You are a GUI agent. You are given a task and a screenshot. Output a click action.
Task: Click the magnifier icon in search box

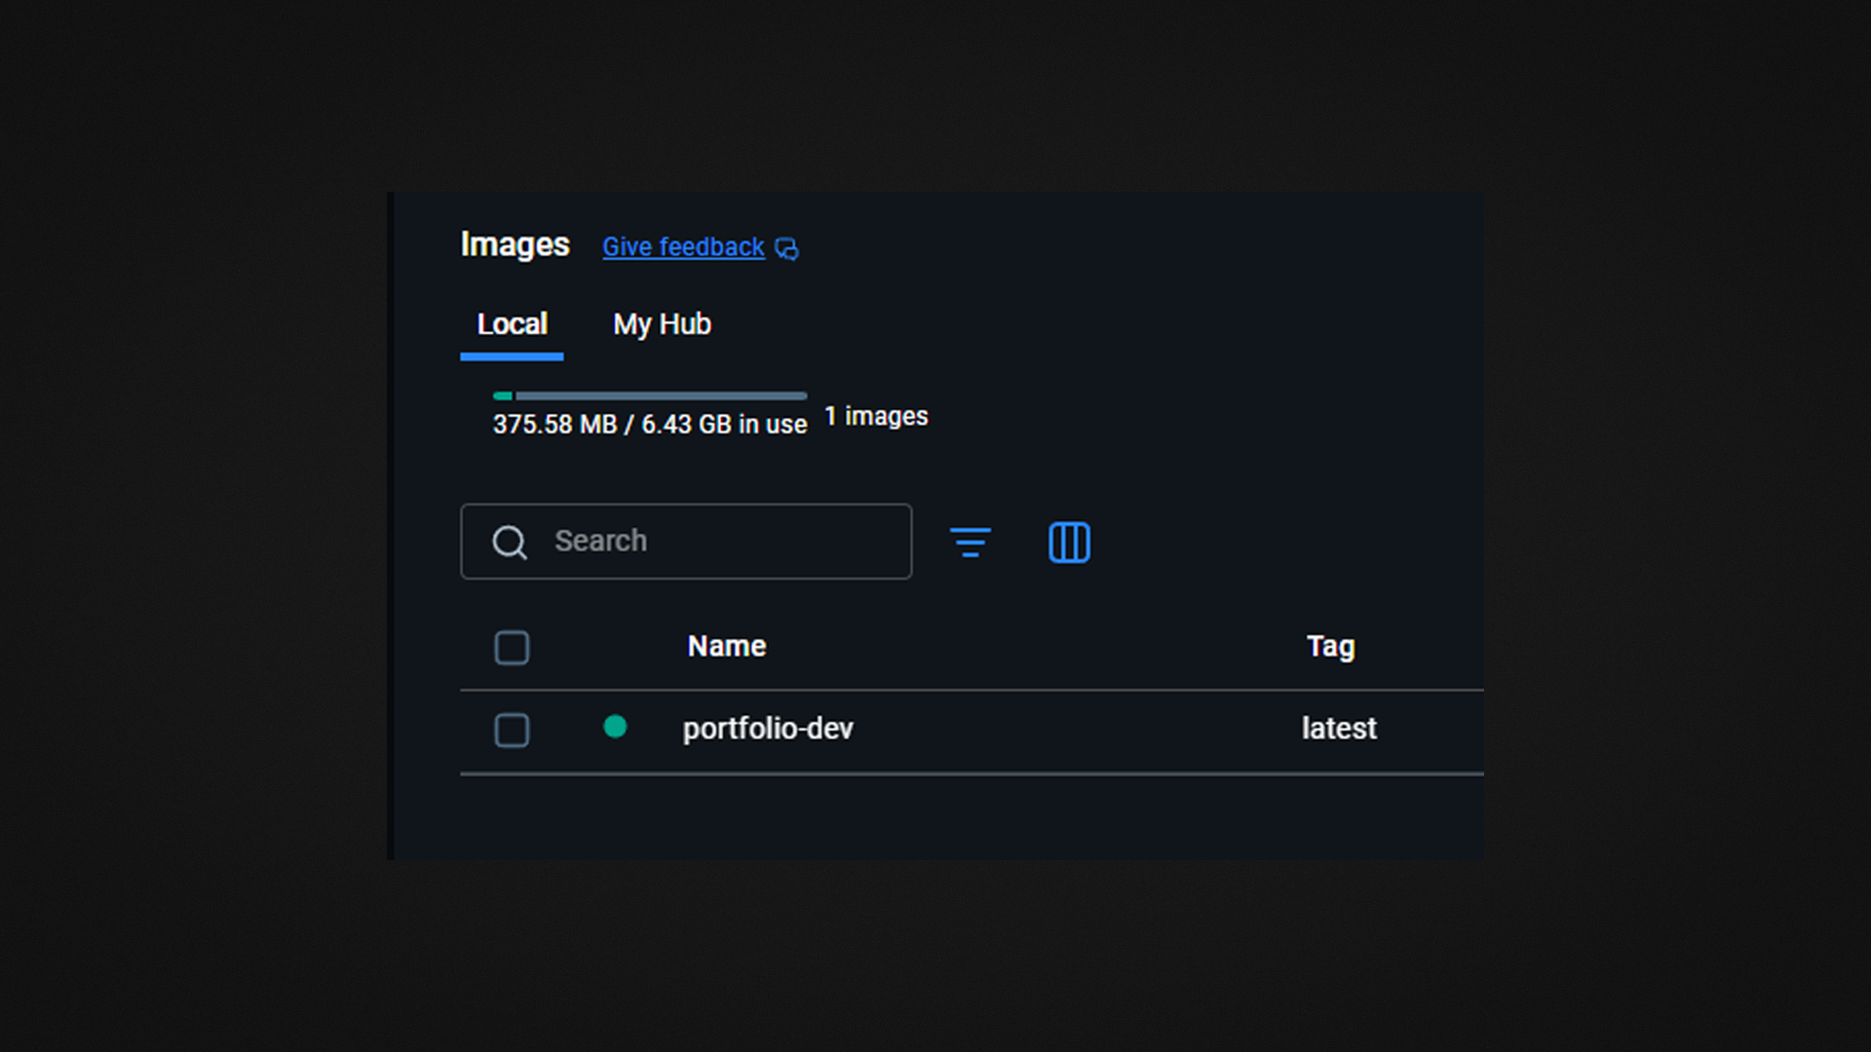509,543
